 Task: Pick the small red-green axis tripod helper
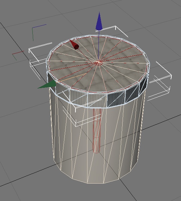click(18, 55)
